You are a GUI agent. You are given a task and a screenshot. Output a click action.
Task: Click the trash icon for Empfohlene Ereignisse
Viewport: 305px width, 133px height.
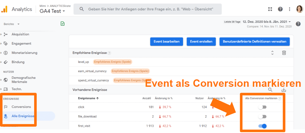coord(284,53)
